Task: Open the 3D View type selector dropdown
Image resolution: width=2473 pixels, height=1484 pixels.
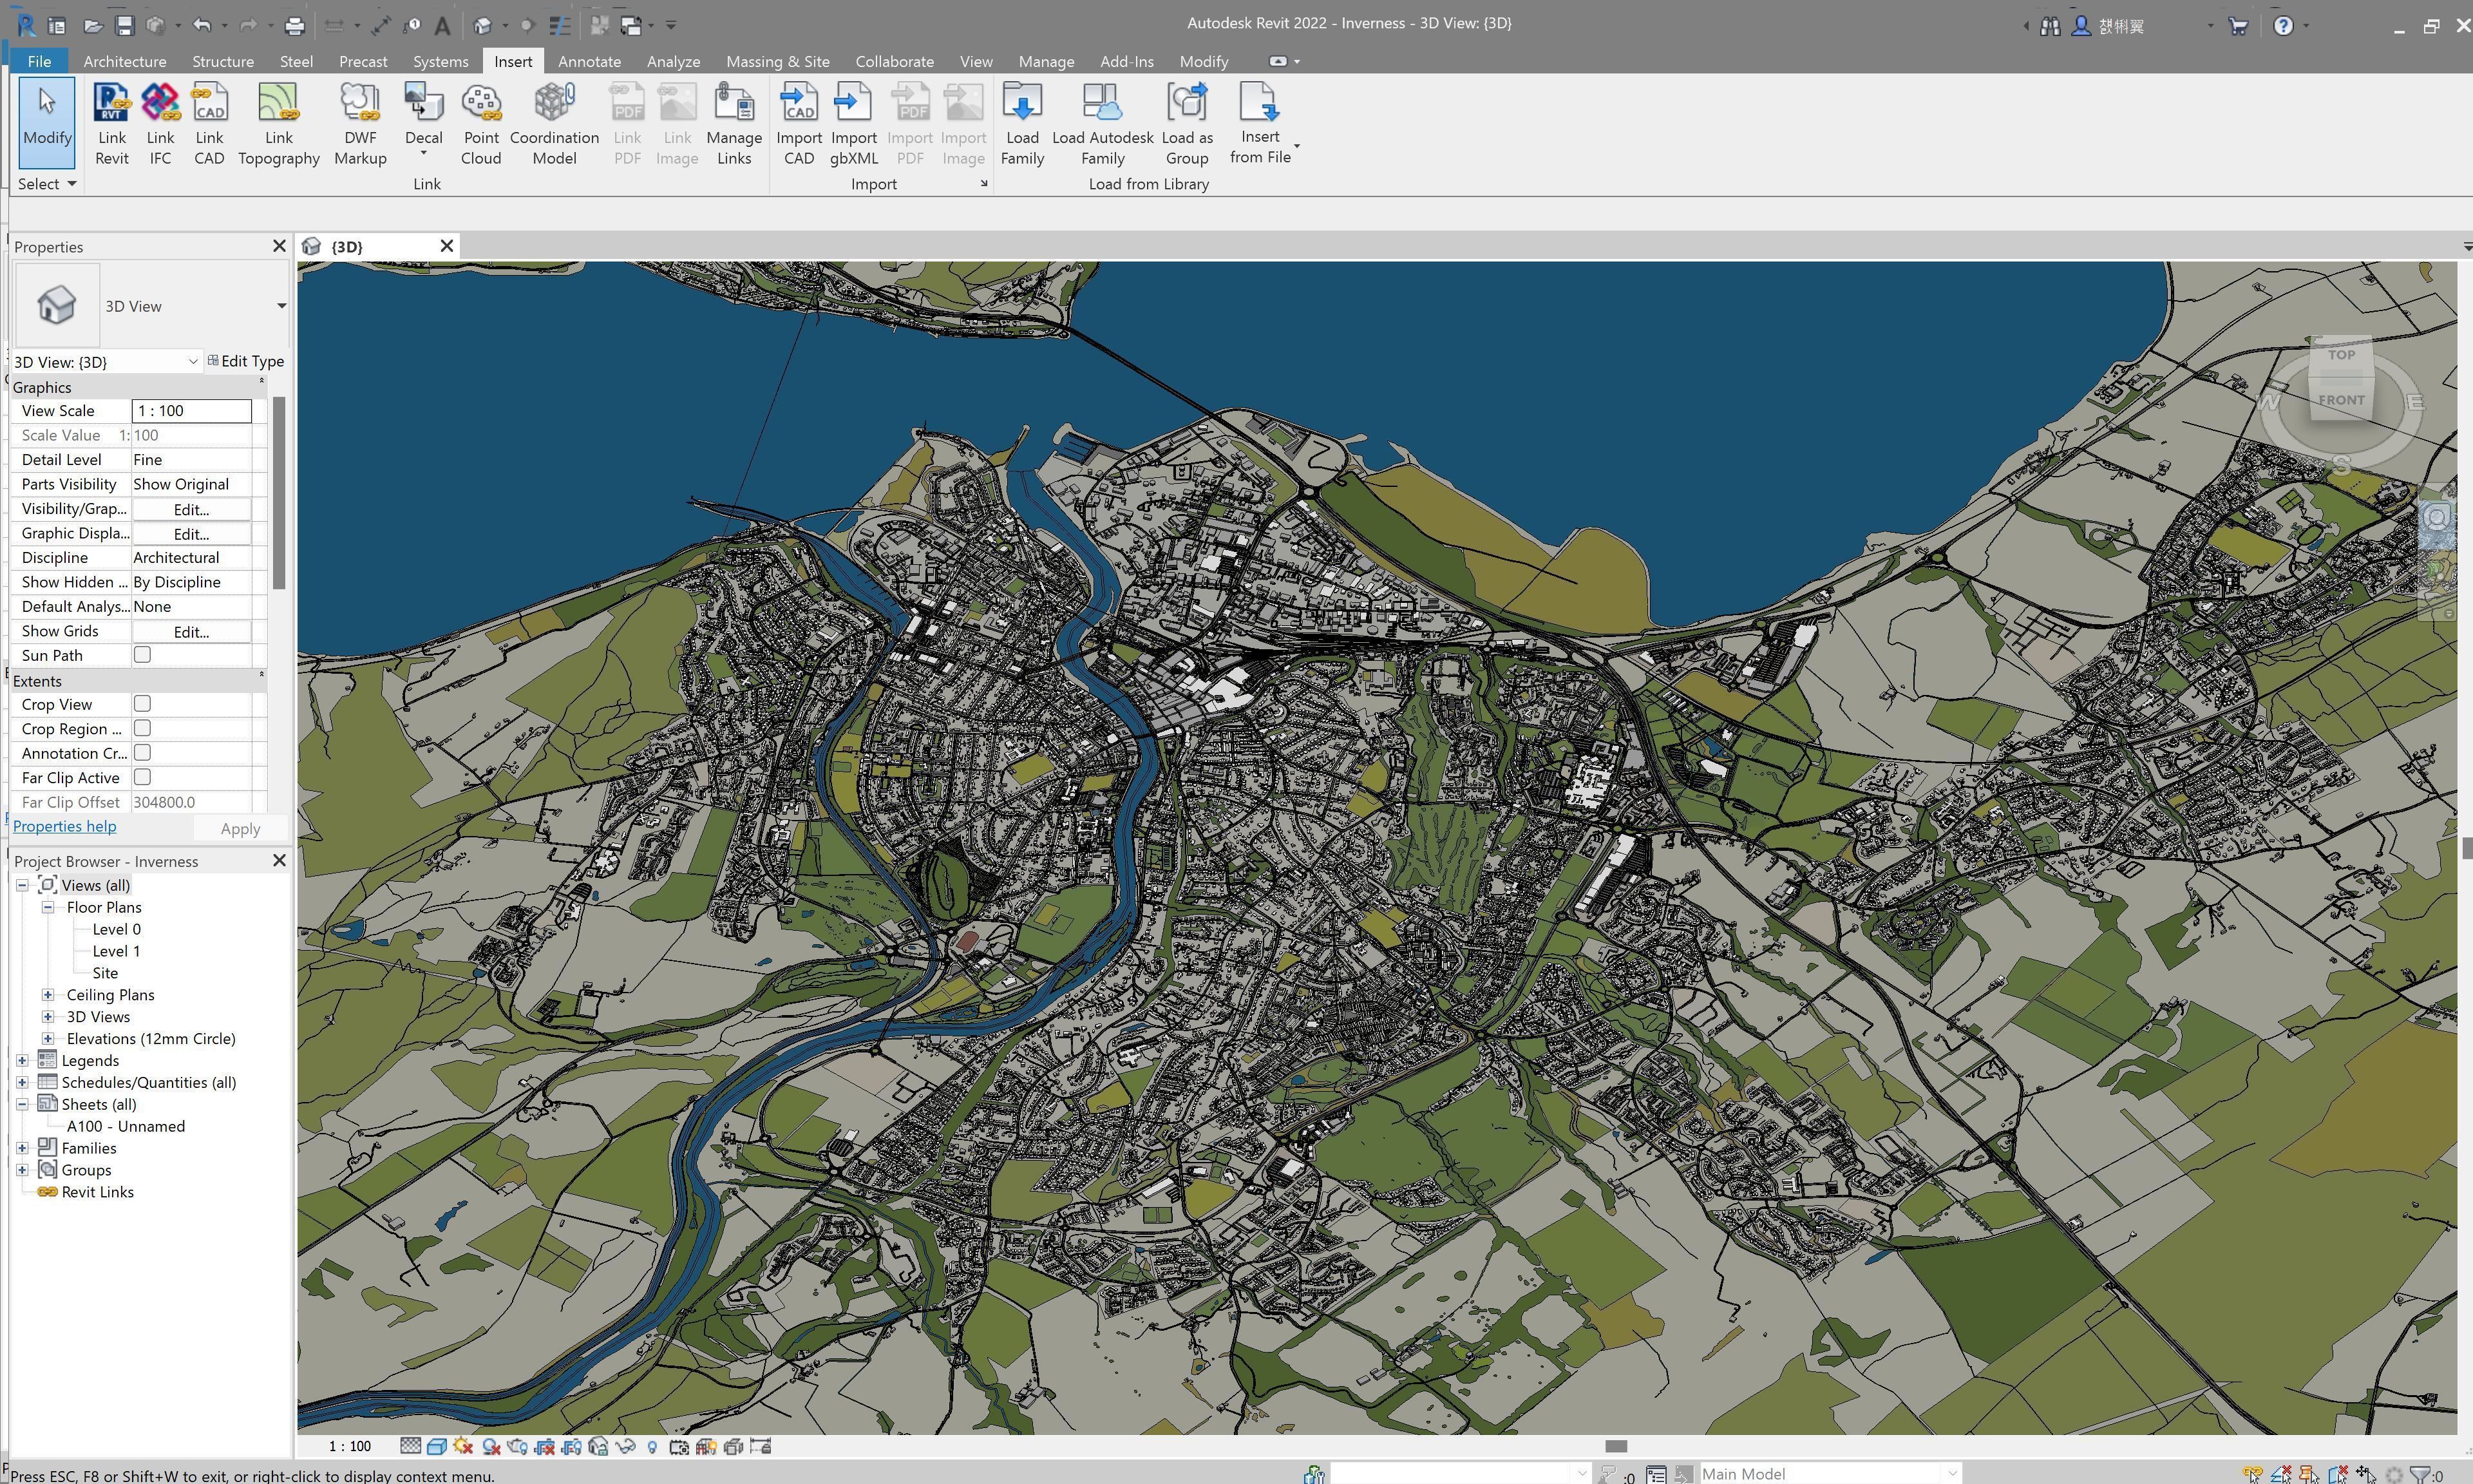Action: tap(281, 305)
